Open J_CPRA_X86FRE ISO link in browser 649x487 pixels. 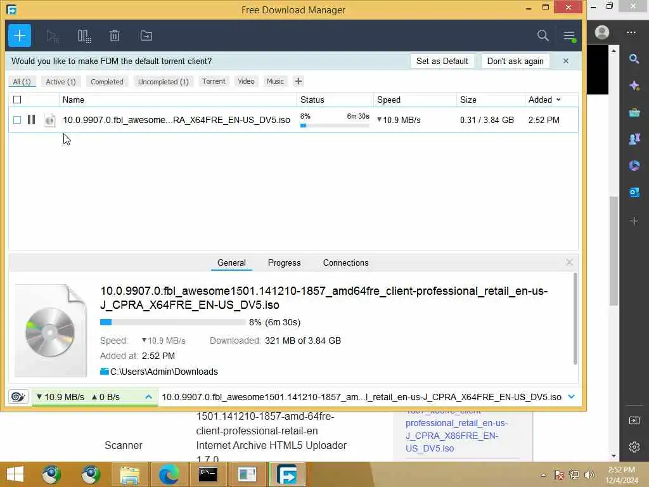tap(456, 436)
